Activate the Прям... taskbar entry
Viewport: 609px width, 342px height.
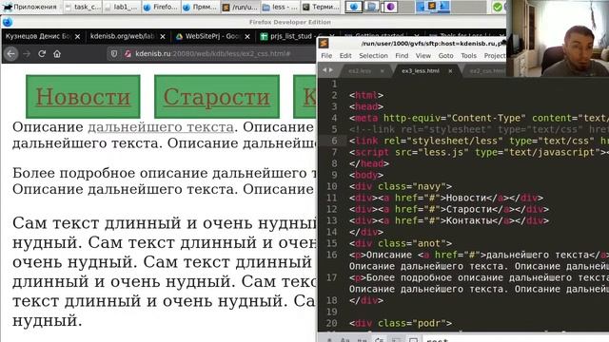pos(201,7)
